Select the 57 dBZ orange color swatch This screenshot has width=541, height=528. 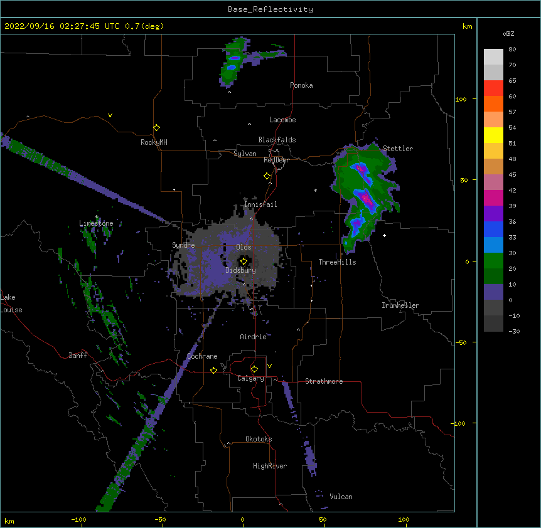tap(493, 103)
